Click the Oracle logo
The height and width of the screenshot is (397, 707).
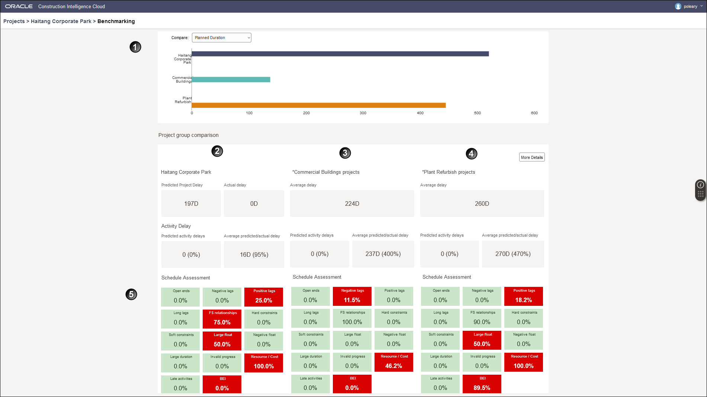(19, 6)
